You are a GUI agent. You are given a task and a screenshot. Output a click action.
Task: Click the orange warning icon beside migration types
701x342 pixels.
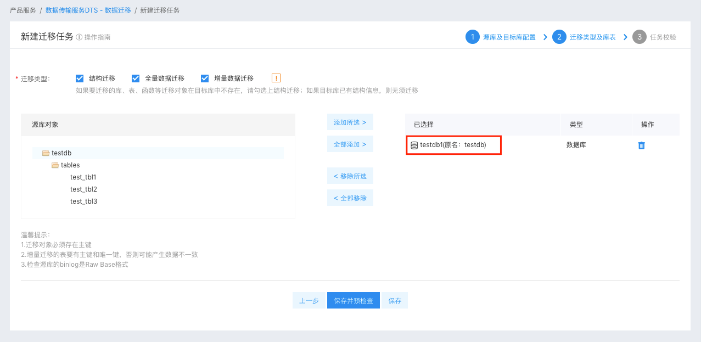pyautogui.click(x=276, y=78)
